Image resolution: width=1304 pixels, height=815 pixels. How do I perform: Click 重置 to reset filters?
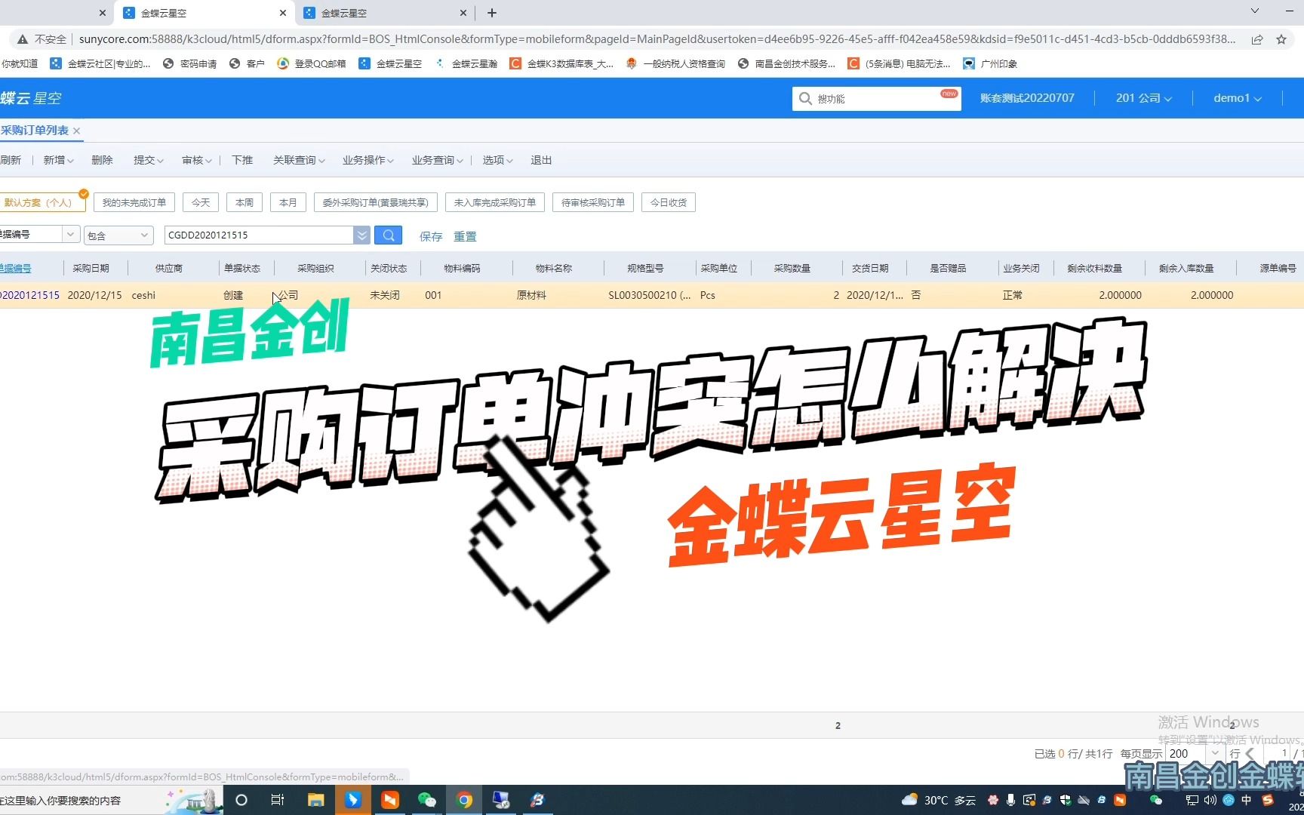click(x=465, y=235)
